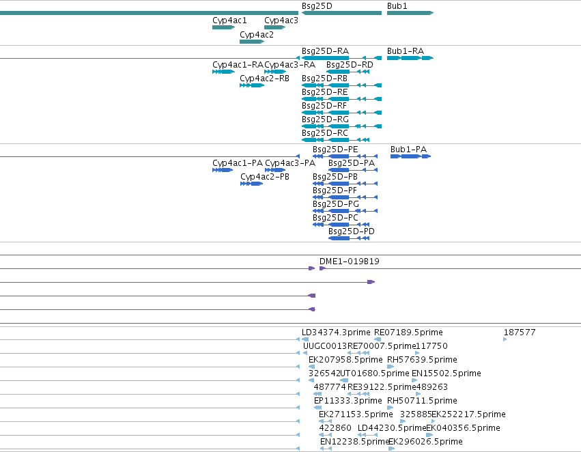The height and width of the screenshot is (452, 581).
Task: Pick protein Bsg25D-PD
Action: [349, 238]
